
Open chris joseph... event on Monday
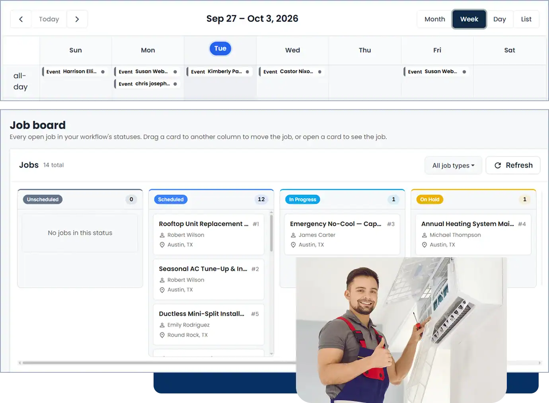(147, 84)
